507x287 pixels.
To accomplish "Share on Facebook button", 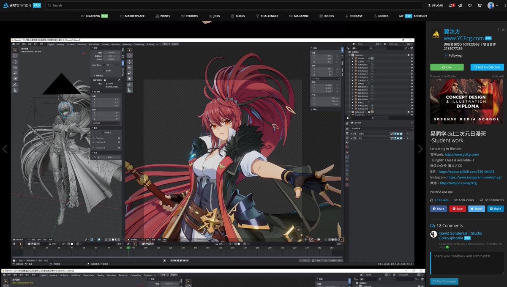I will (439, 208).
